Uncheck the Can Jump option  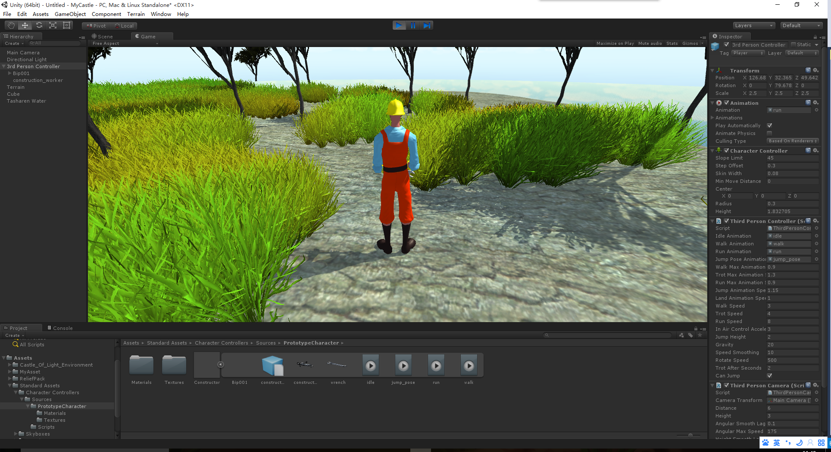pos(769,376)
